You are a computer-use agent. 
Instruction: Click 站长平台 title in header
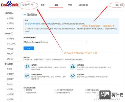pyautogui.click(x=28, y=5)
